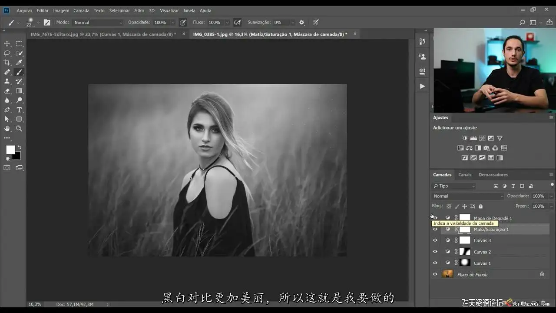This screenshot has height=313, width=556.
Task: Add a Black & White adjustment
Action: coord(478,148)
